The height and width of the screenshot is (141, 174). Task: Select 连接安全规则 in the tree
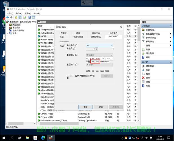[18, 30]
